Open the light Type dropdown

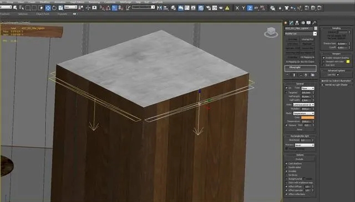308,88
